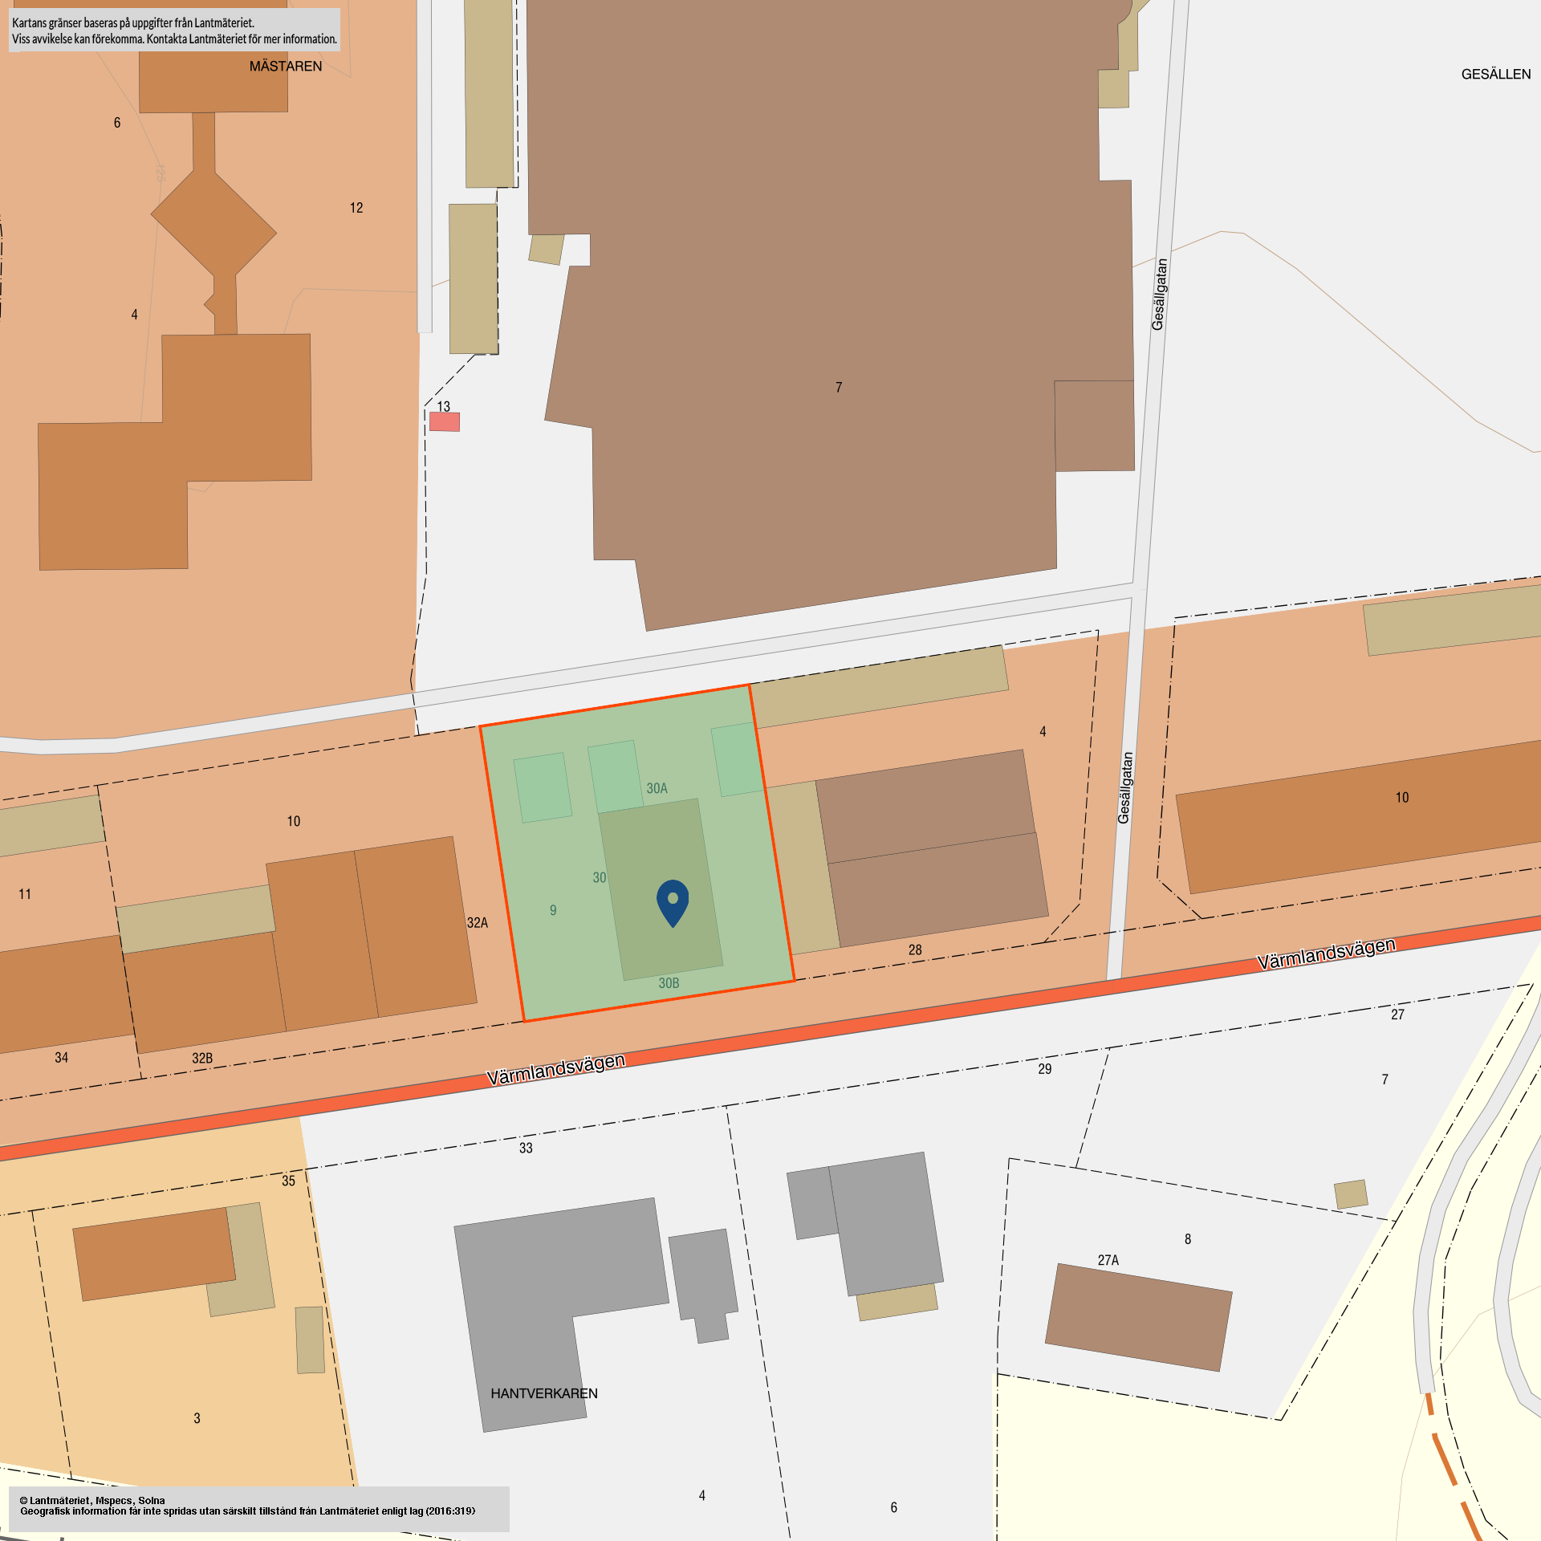Screen dimensions: 1541x1541
Task: Click the HANTVERKAREN block label
Action: click(x=544, y=1393)
